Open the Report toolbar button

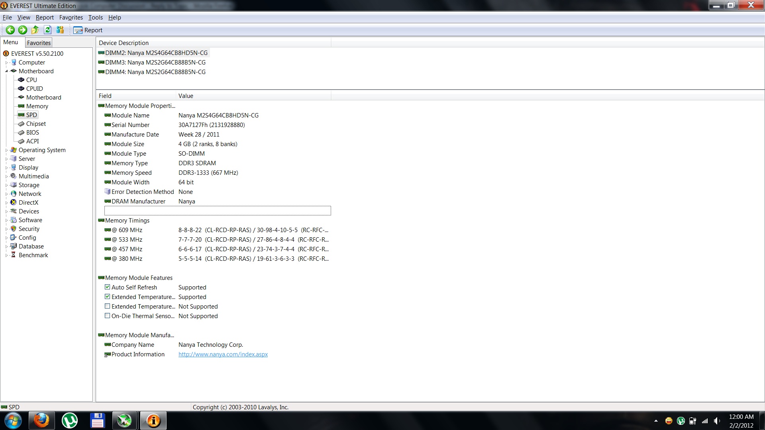tap(88, 30)
